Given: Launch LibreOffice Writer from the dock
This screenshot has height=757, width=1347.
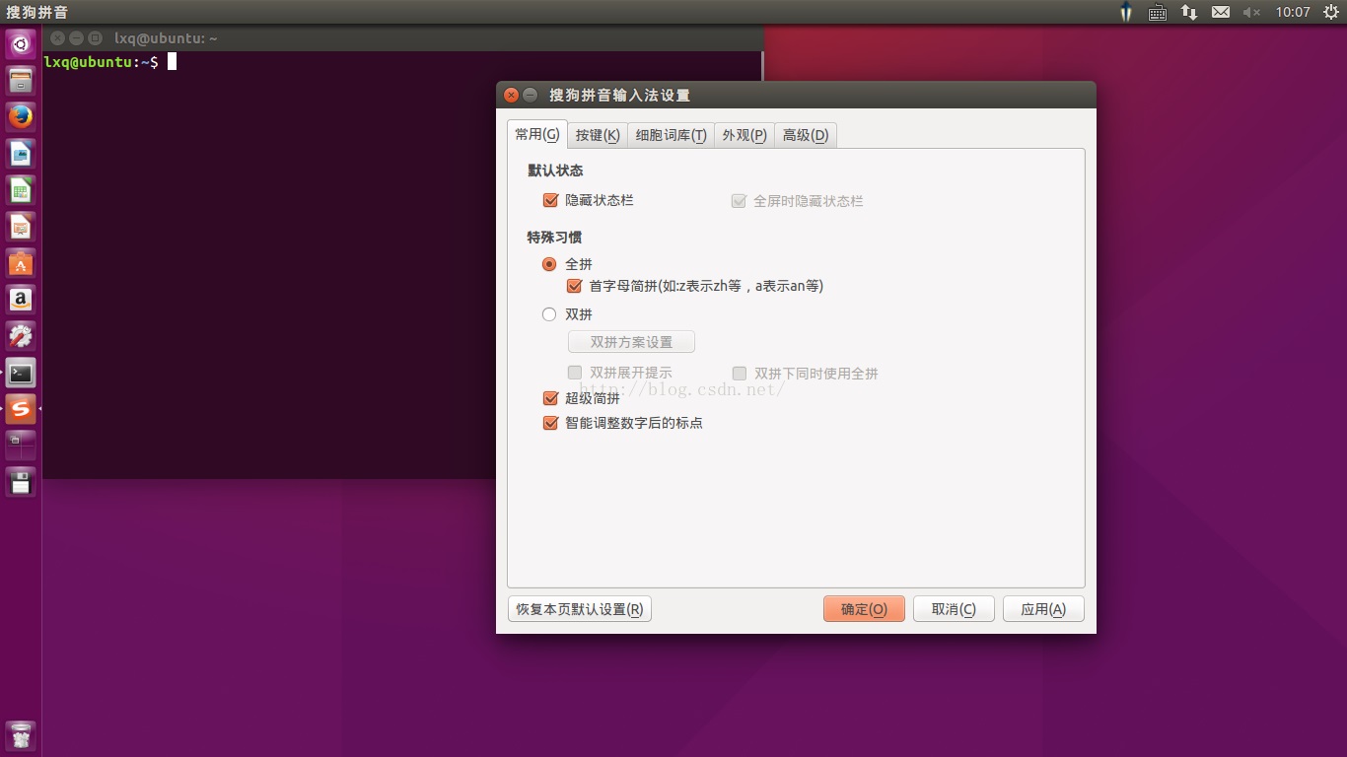Looking at the screenshot, I should 21,153.
